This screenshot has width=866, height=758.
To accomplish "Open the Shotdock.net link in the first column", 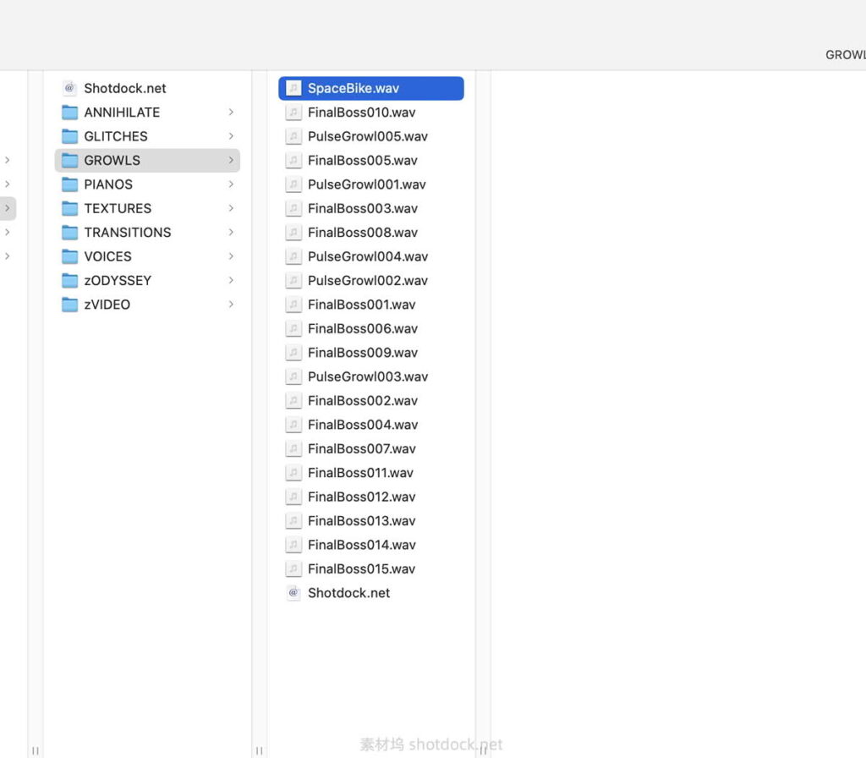I will (124, 88).
